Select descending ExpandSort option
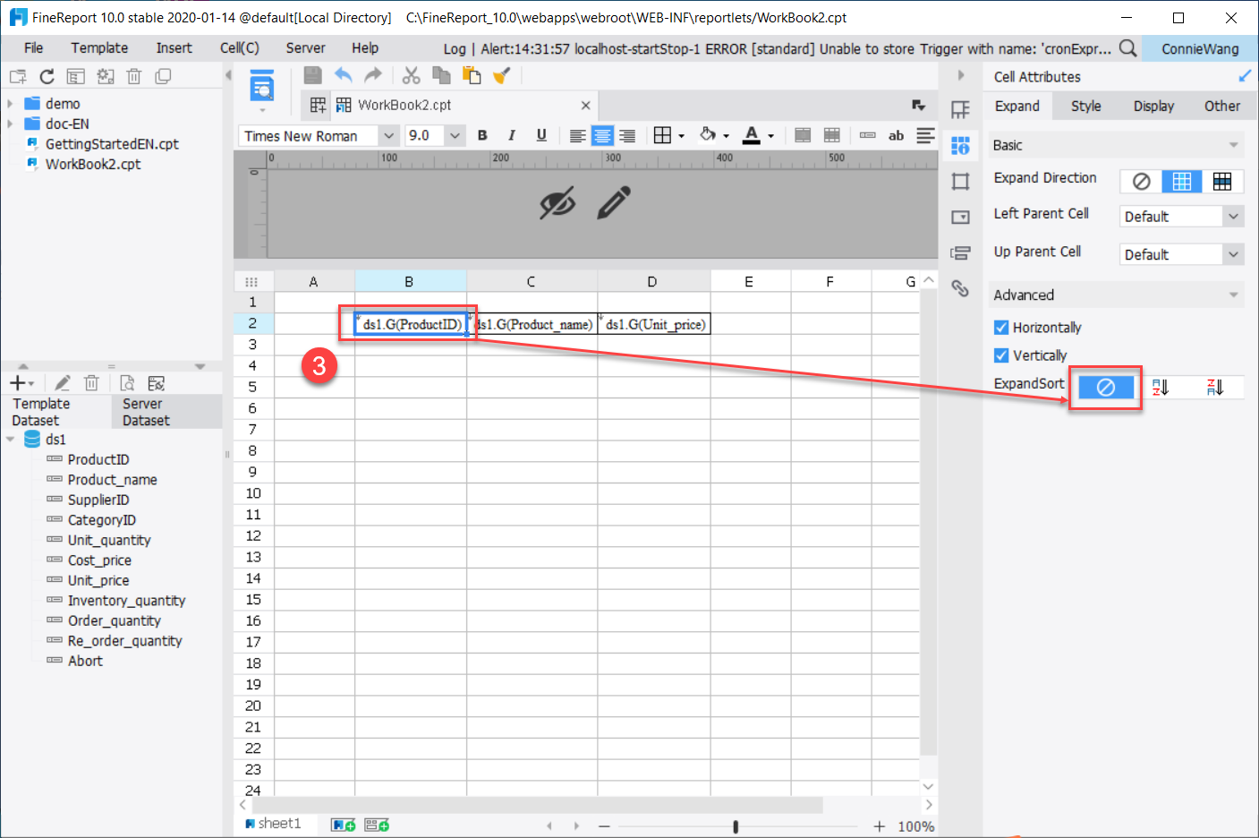Image resolution: width=1259 pixels, height=838 pixels. point(1214,387)
